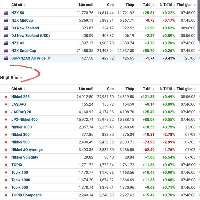Screen dimensions: 200x200
Task: Open the TOPIX index link
Action: pyautogui.click(x=17, y=165)
